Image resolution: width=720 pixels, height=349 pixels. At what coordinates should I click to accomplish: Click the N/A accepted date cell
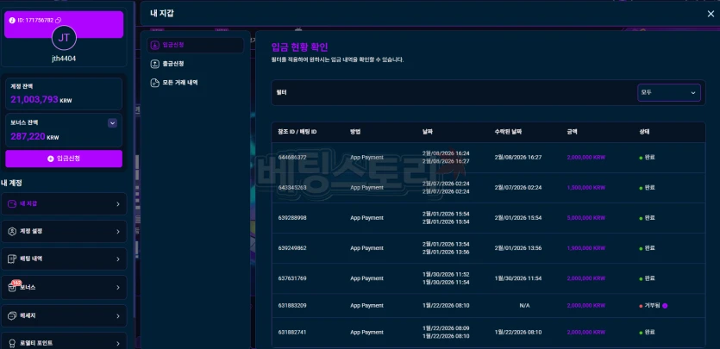[x=524, y=305]
